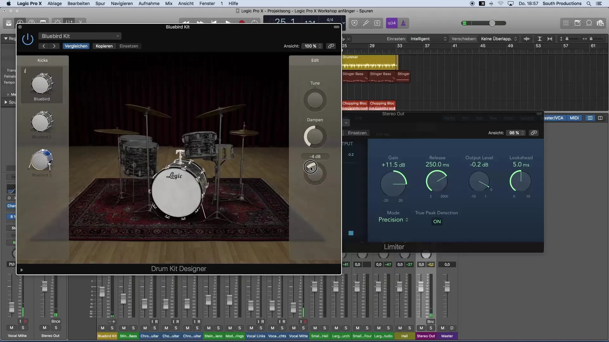Screen dimensions: 609x342
Task: Open the Loop Browser icon
Action: 589,23
